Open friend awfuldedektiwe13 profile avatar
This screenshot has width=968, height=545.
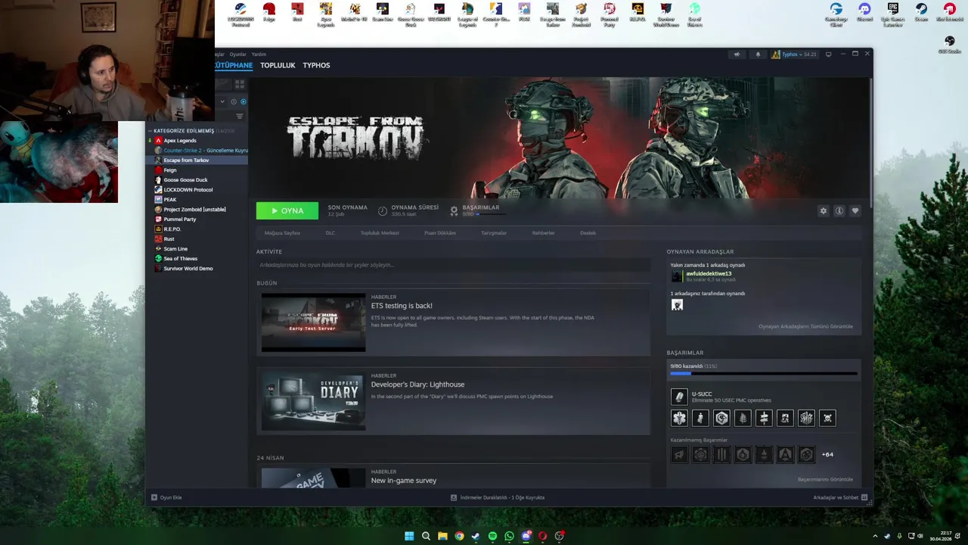point(677,276)
